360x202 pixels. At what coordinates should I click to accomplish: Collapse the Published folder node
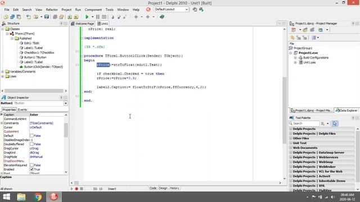coord(12,39)
